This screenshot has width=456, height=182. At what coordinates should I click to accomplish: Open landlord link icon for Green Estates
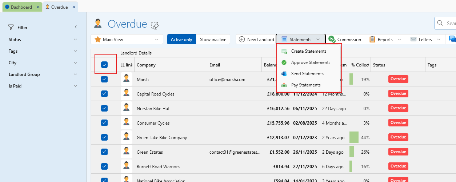pyautogui.click(x=127, y=152)
